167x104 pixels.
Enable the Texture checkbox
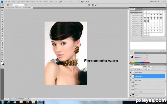pyautogui.click(x=131, y=19)
